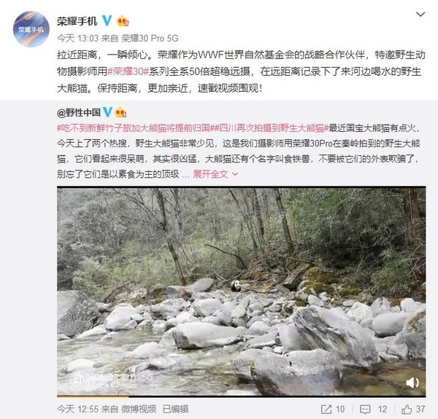Click the 荣耀30 Pro 5G source link

point(150,38)
